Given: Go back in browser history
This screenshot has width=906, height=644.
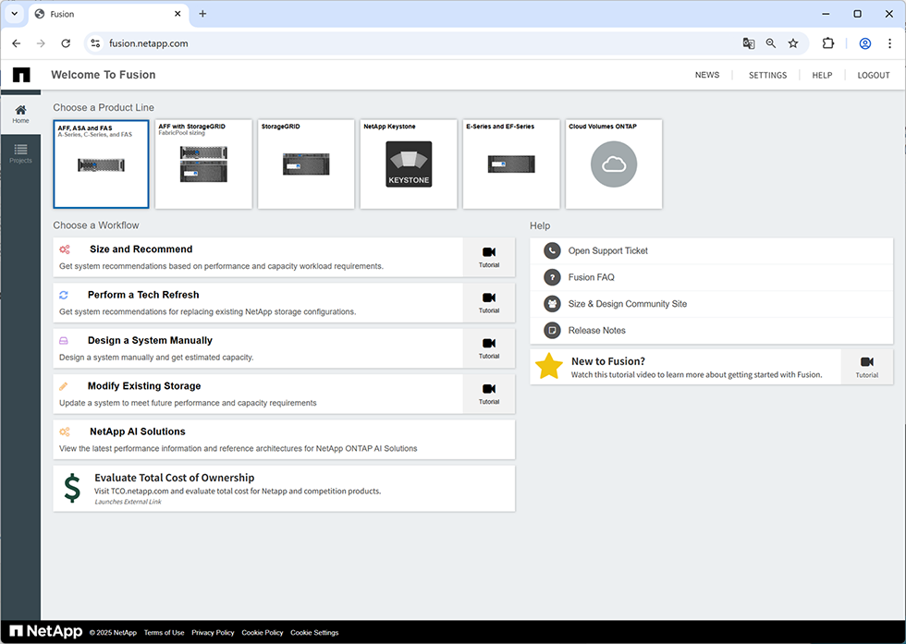Looking at the screenshot, I should pyautogui.click(x=17, y=43).
